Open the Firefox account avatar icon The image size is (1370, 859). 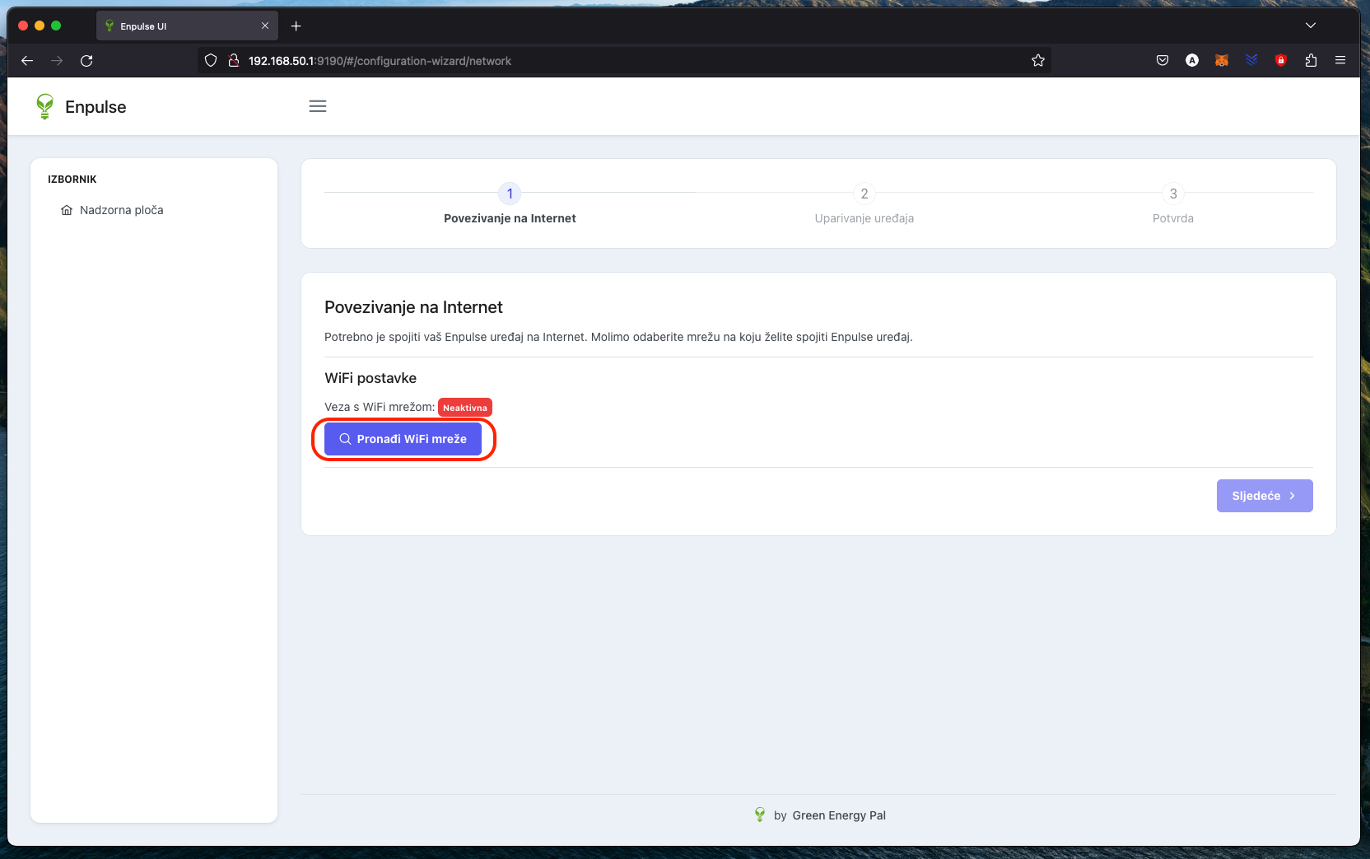point(1192,60)
